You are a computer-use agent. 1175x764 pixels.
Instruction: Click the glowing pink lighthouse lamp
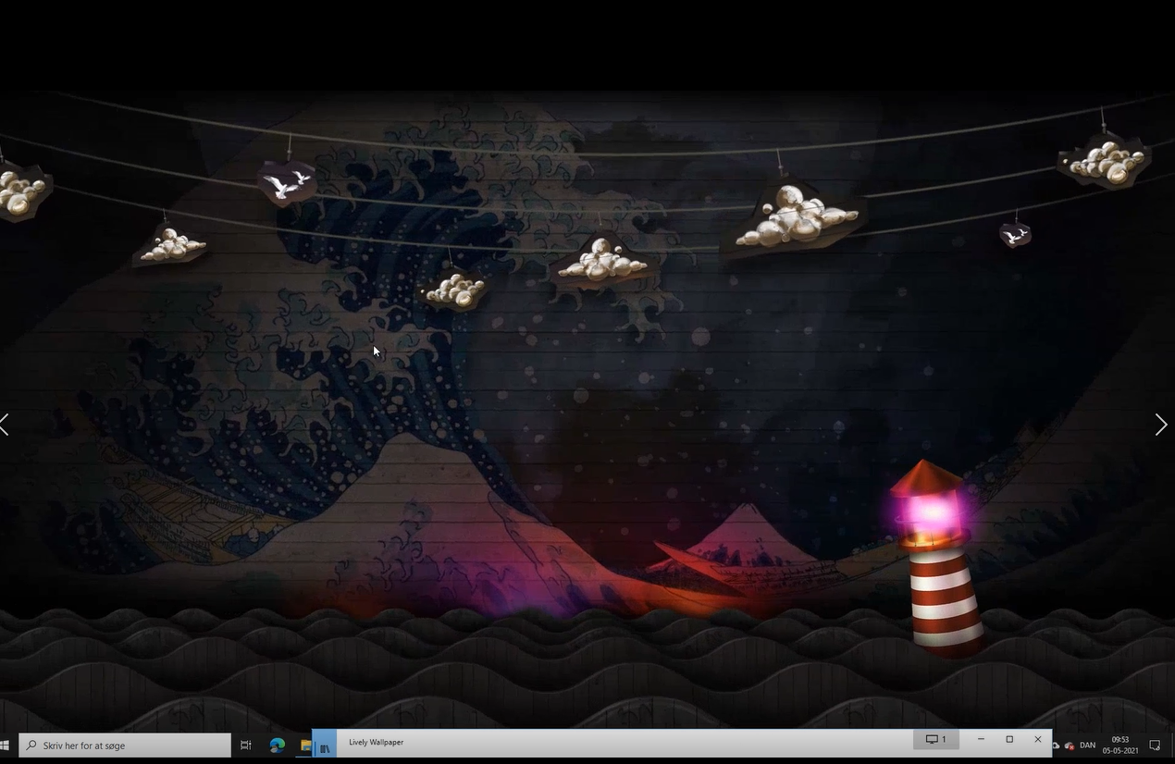click(x=930, y=513)
